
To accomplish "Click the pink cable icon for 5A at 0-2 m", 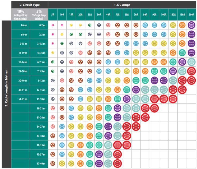I will click(x=53, y=25).
